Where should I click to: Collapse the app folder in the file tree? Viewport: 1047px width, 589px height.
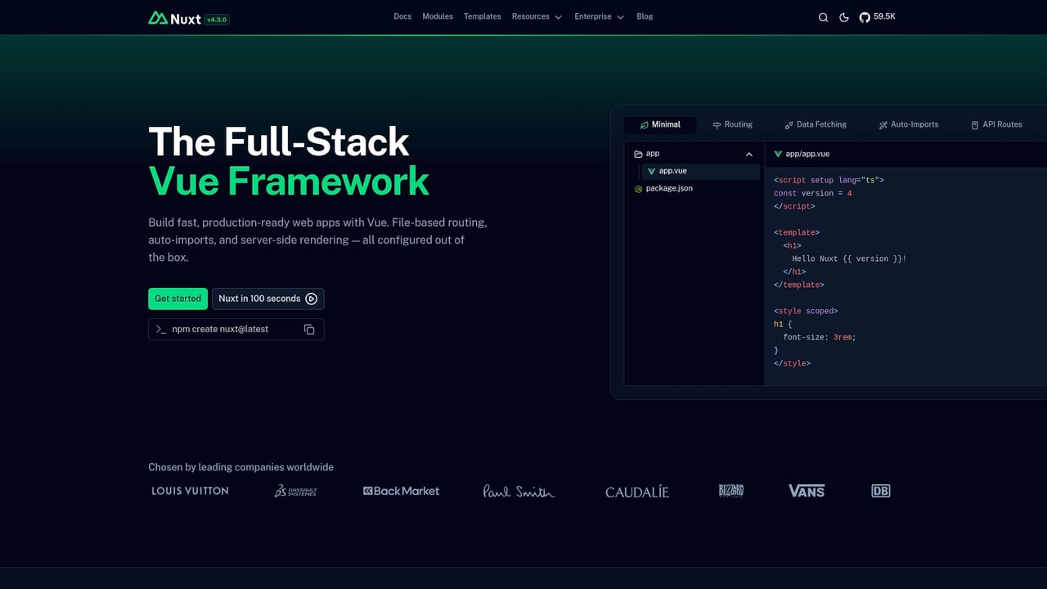coord(748,154)
